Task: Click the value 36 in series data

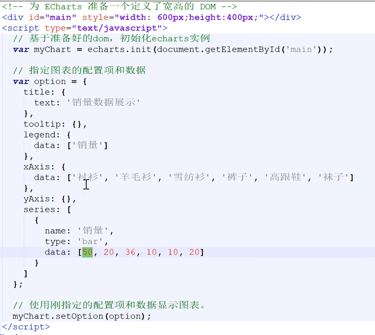Action: point(130,252)
